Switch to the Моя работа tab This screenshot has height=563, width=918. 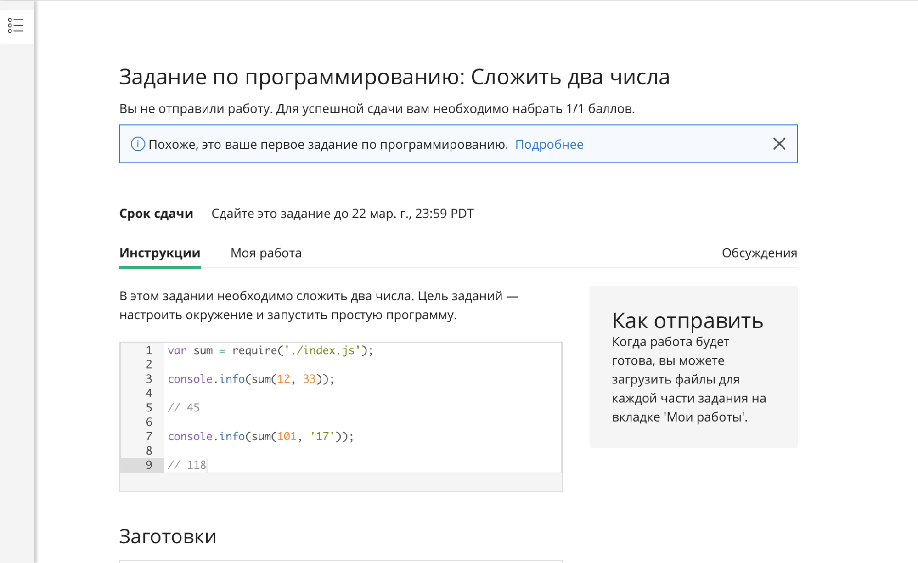pyautogui.click(x=265, y=253)
